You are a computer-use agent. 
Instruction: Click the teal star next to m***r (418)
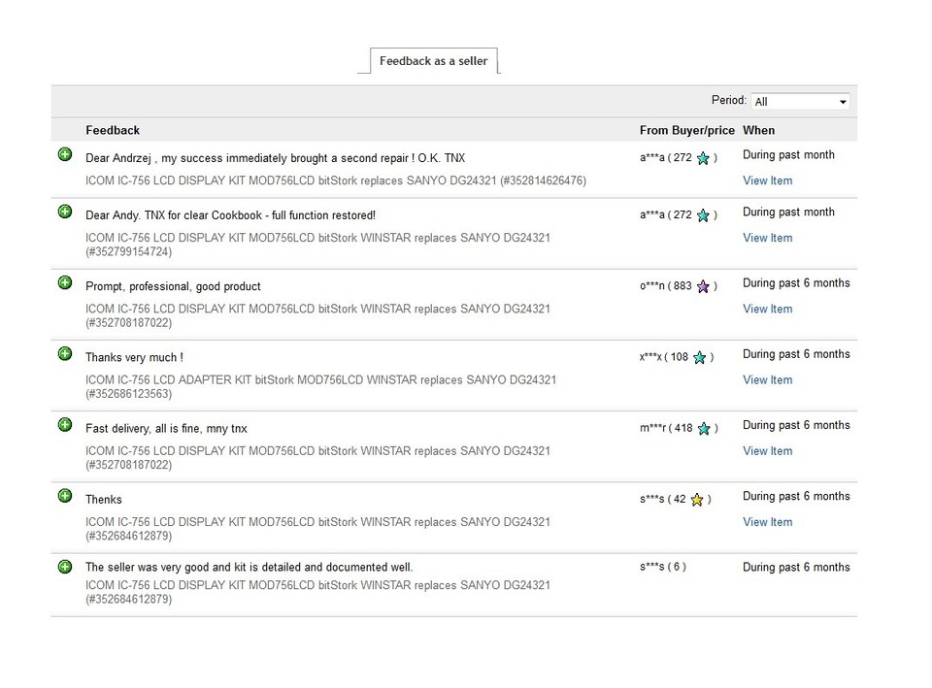pos(703,428)
